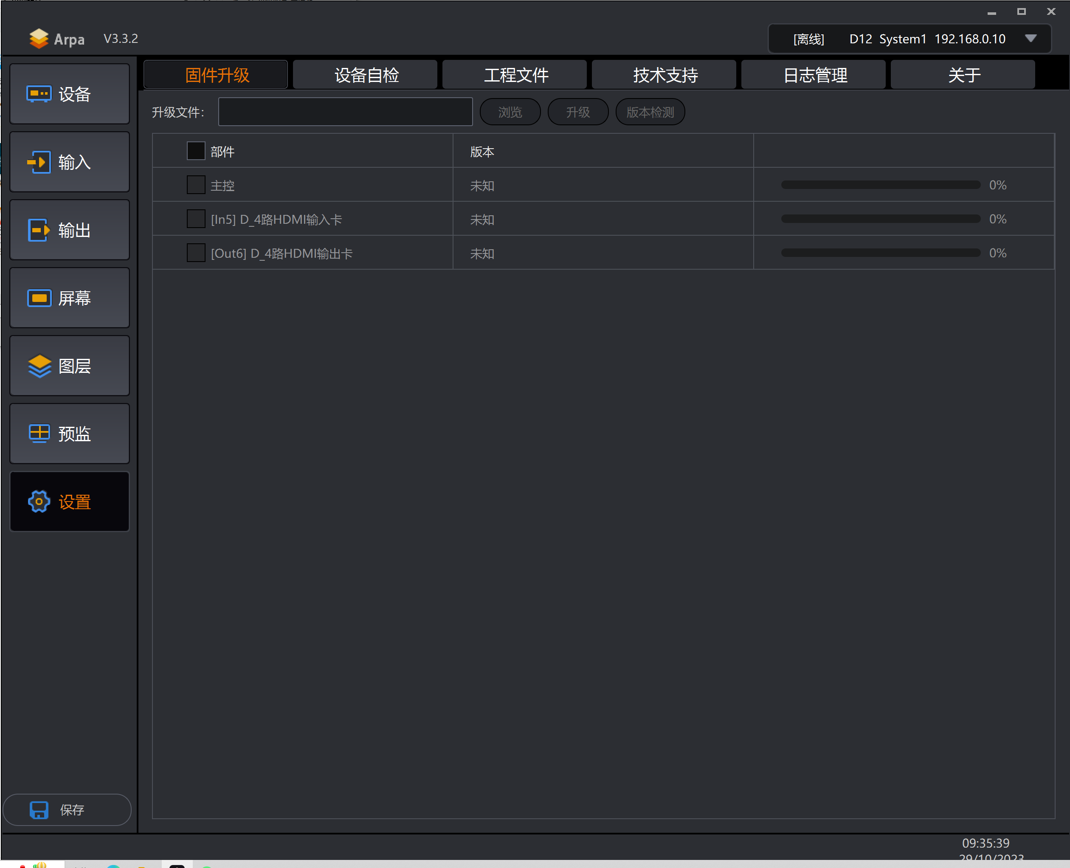The height and width of the screenshot is (868, 1070).
Task: Click the [Out6] output card progress bar
Action: tap(881, 253)
